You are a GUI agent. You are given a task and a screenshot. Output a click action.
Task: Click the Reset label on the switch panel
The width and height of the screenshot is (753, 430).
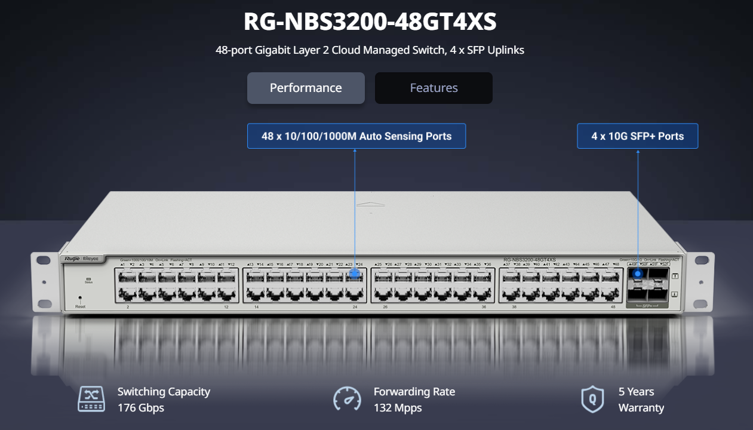click(x=81, y=306)
